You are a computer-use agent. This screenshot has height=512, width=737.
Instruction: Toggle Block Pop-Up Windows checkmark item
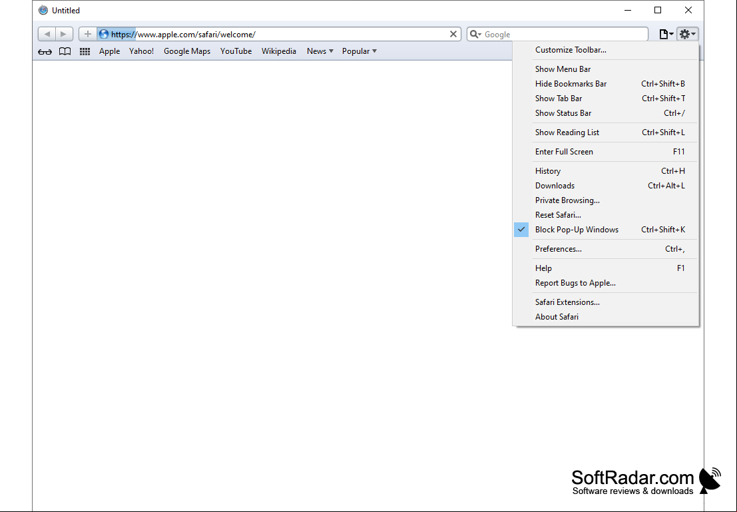(605, 230)
